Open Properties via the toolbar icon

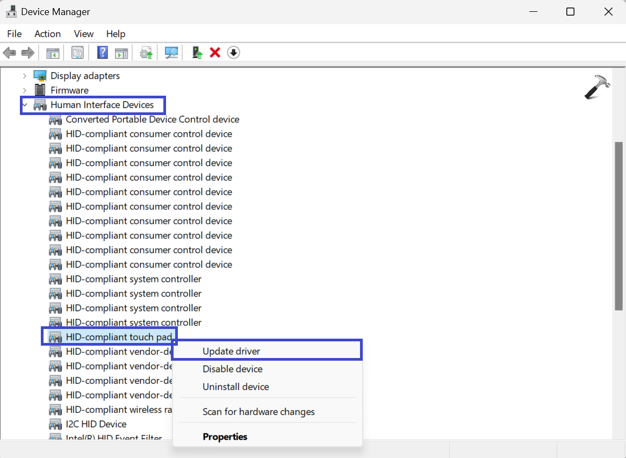(x=77, y=53)
